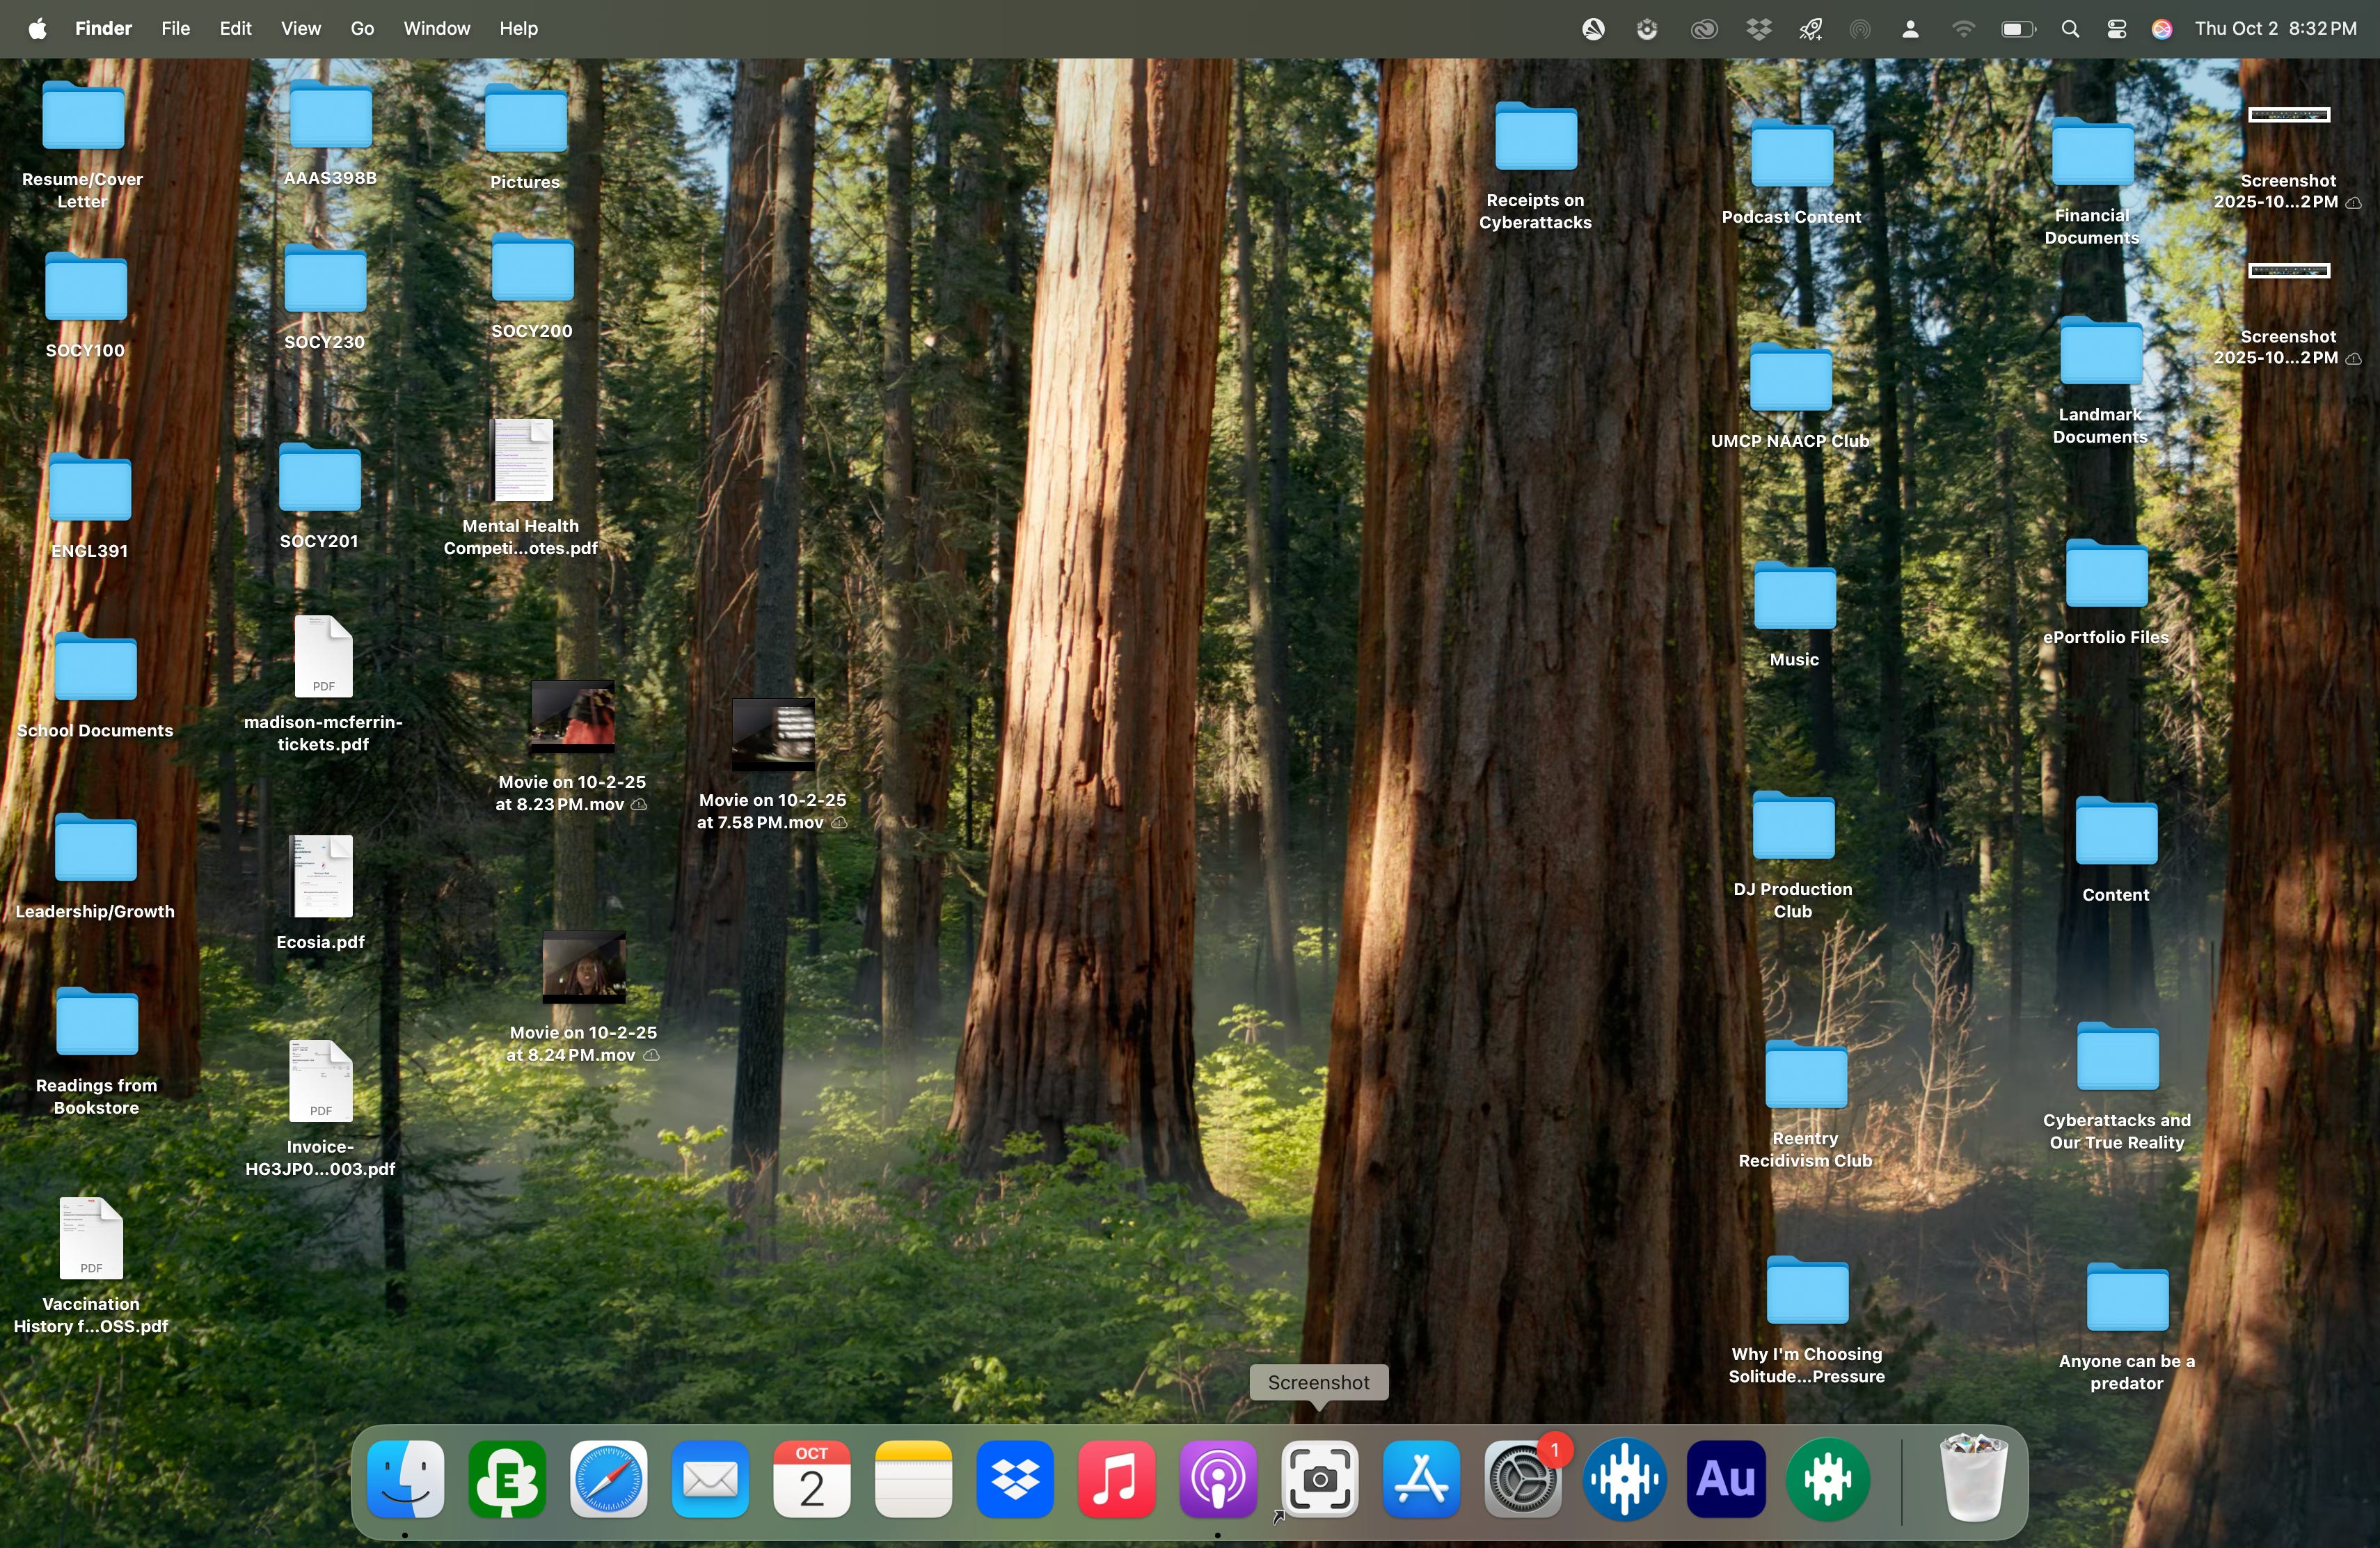Click the battery status indicator
Viewport: 2380px width, 1548px height.
click(x=2017, y=29)
